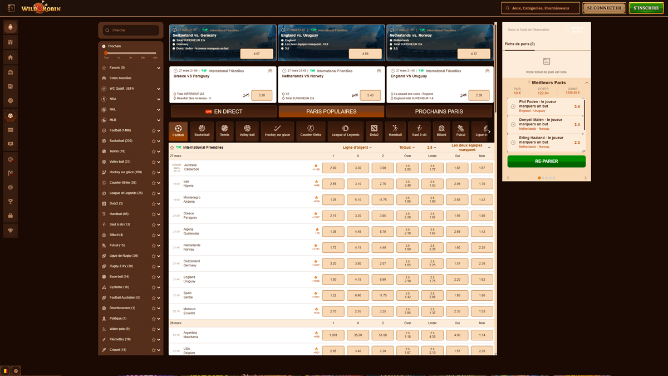Switch to the EN DIRECT tab
The width and height of the screenshot is (668, 376).
(x=223, y=111)
